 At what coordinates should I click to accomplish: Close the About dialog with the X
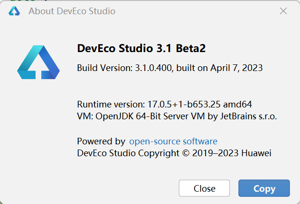283,11
